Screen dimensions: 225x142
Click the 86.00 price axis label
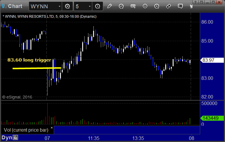coord(207,22)
